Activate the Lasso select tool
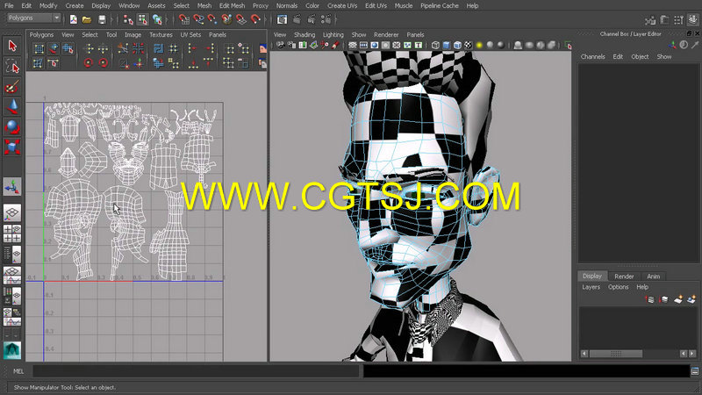The height and width of the screenshot is (395, 702). coord(12,67)
